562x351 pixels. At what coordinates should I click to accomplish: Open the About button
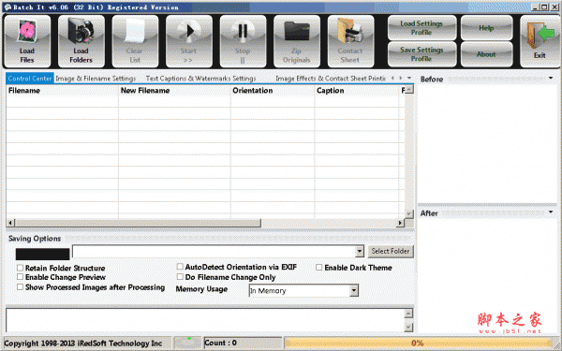[486, 54]
